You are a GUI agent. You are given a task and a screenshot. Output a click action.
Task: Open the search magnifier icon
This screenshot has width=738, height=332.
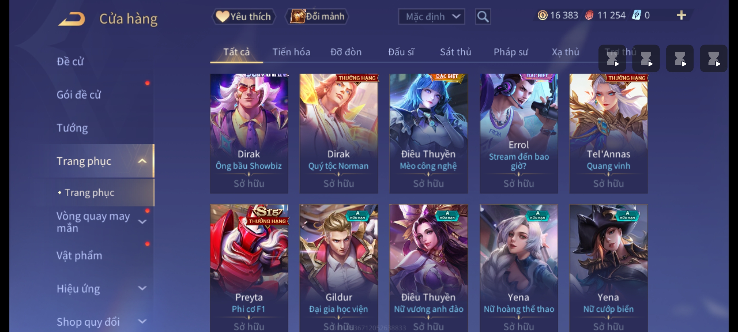click(483, 17)
